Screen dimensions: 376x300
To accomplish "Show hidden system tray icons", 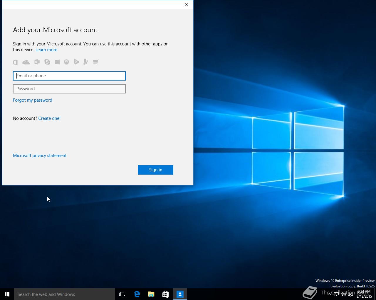I will pyautogui.click(x=329, y=294).
